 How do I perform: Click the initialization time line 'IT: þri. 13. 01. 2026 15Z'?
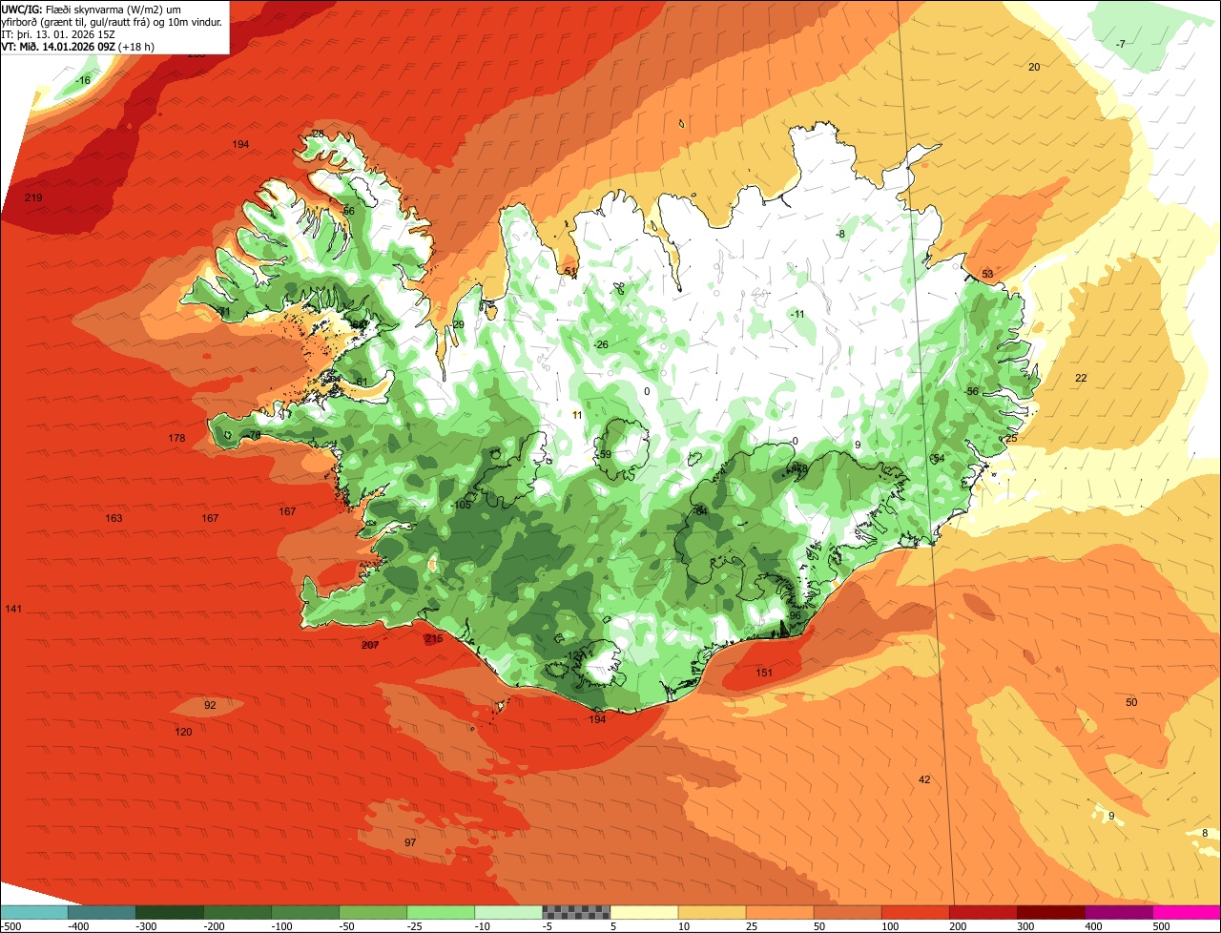[59, 34]
